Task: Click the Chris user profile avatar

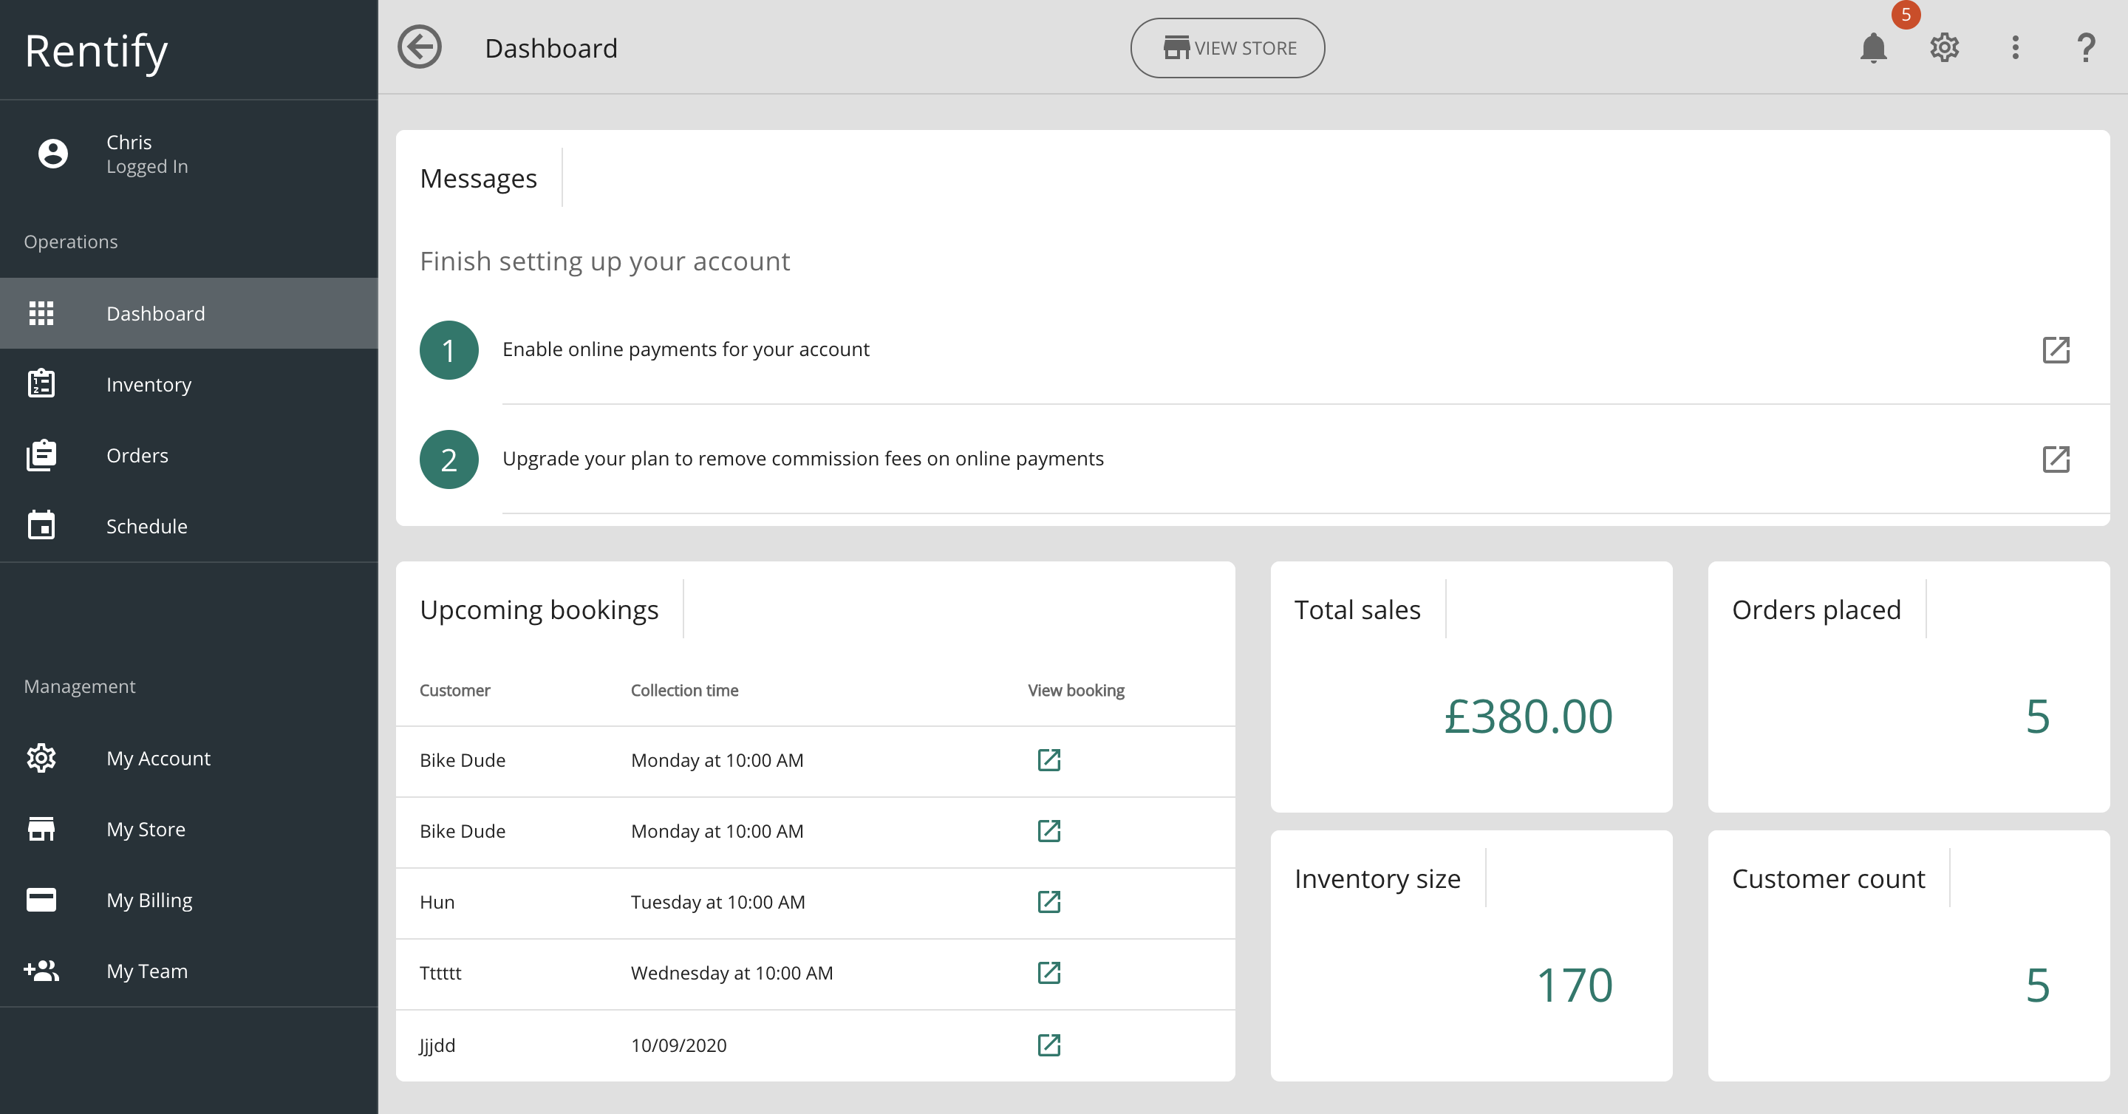Action: point(53,154)
